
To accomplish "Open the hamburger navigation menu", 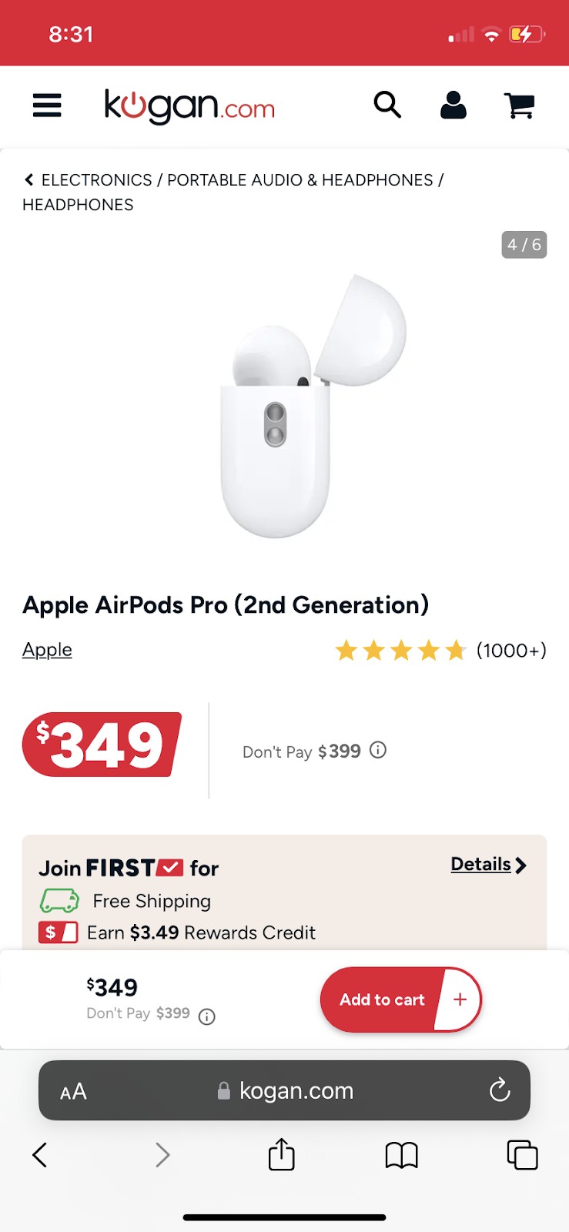I will (47, 105).
